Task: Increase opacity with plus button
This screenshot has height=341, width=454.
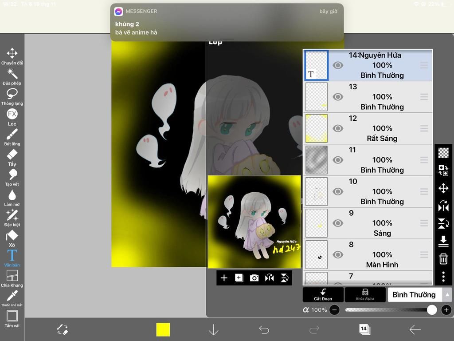Action: (x=446, y=309)
